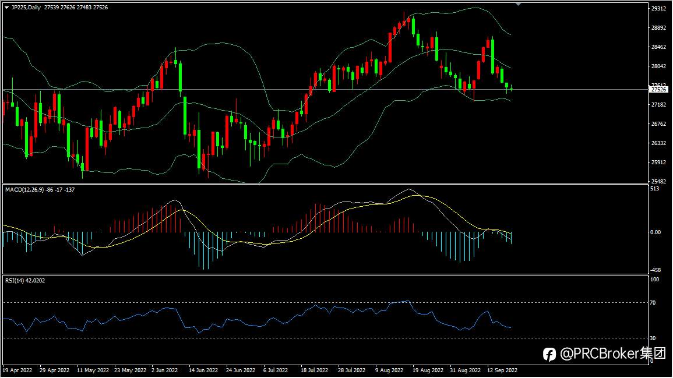Click price scale value 28042
Screen dimensions: 673x378
click(658, 66)
